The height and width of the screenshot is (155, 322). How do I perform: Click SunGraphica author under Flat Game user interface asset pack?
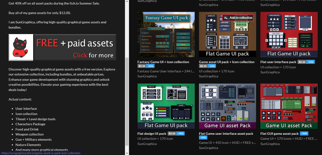point(209,148)
